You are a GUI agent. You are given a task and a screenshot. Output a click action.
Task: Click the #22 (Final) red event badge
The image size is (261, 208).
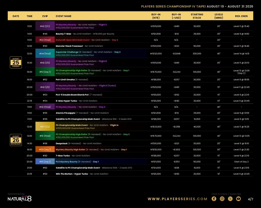click(x=45, y=40)
